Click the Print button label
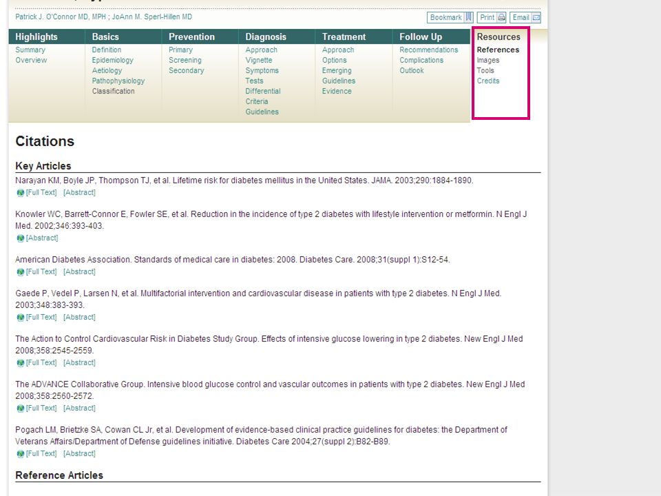The height and width of the screenshot is (496, 661). (487, 17)
